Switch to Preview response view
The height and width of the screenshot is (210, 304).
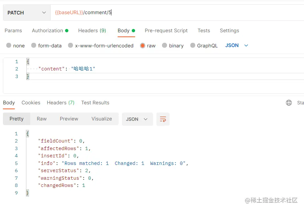pos(69,119)
